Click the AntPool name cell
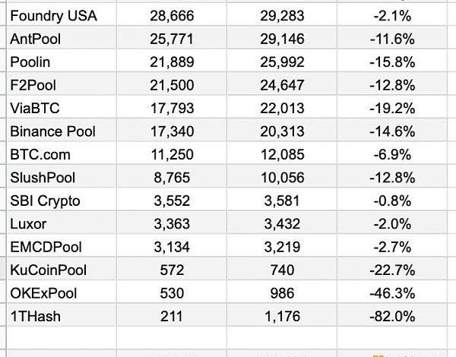The image size is (456, 357). pos(62,39)
